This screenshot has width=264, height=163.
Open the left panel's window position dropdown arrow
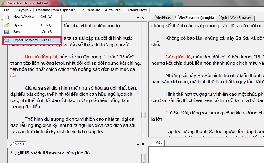pyautogui.click(x=137, y=18)
